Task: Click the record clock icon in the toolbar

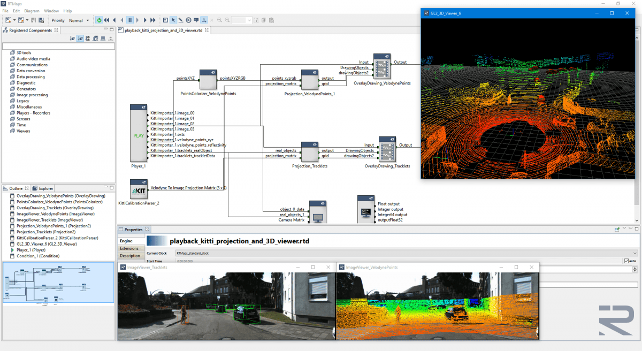Action: coord(188,20)
